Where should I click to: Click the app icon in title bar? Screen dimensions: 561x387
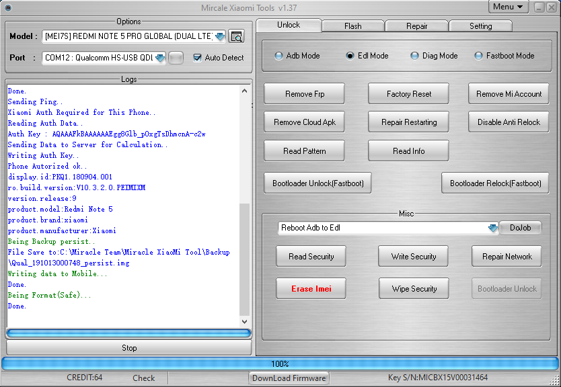(x=8, y=7)
